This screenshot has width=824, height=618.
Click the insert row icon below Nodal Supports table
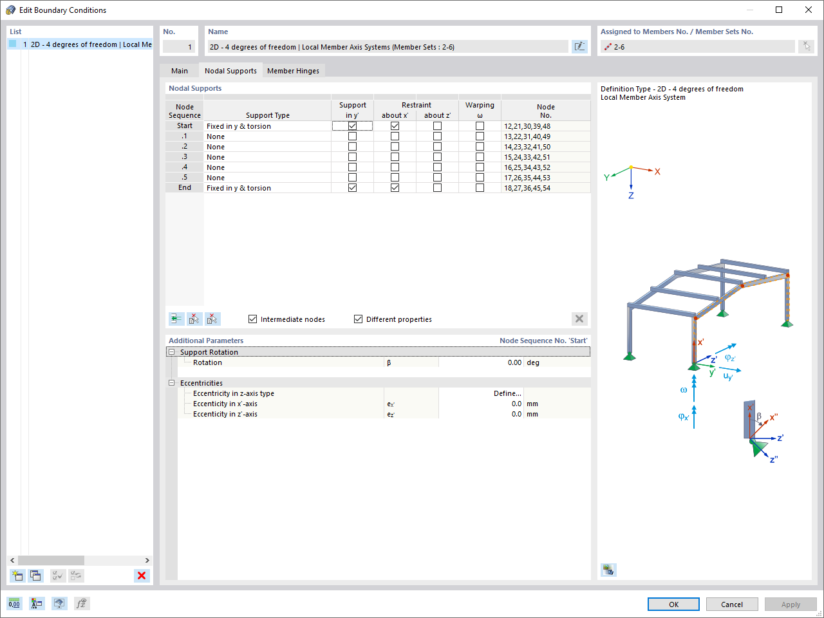pyautogui.click(x=176, y=319)
